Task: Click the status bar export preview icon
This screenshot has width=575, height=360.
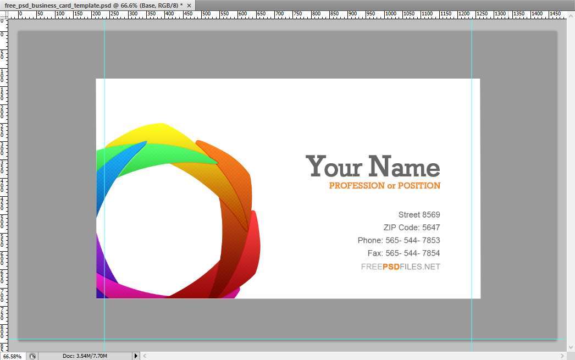Action: coord(32,356)
